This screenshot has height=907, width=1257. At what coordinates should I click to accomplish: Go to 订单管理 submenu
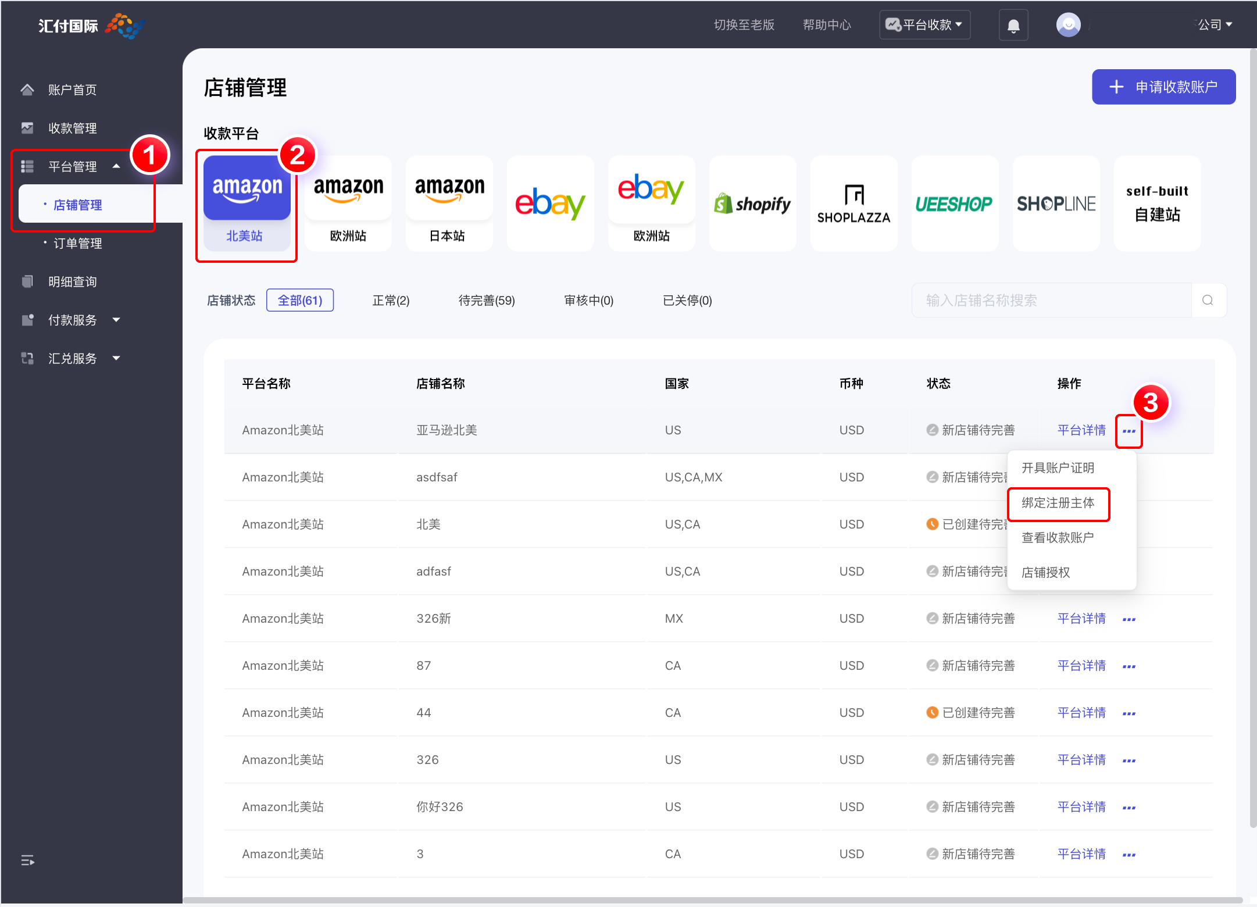tap(77, 243)
